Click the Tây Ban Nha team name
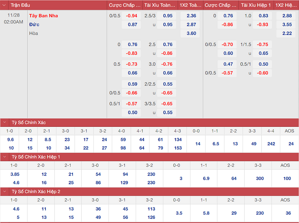Image resolution: width=299 pixels, height=223 pixels. tap(43, 16)
